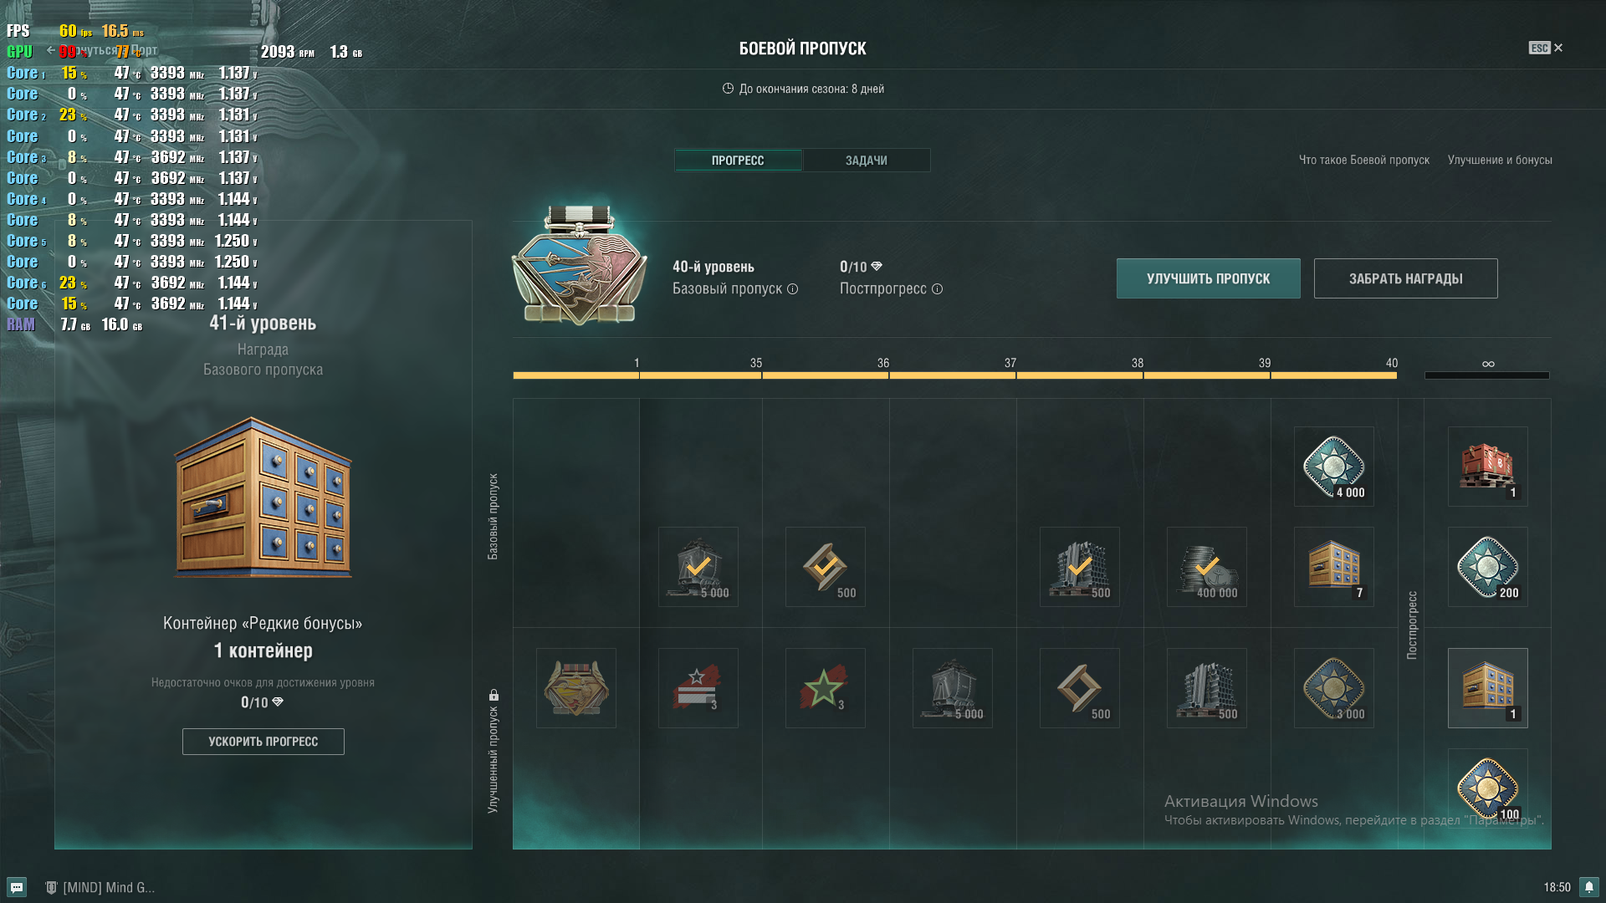1606x903 pixels.
Task: Click level 37 on the progress bar
Action: (1010, 364)
